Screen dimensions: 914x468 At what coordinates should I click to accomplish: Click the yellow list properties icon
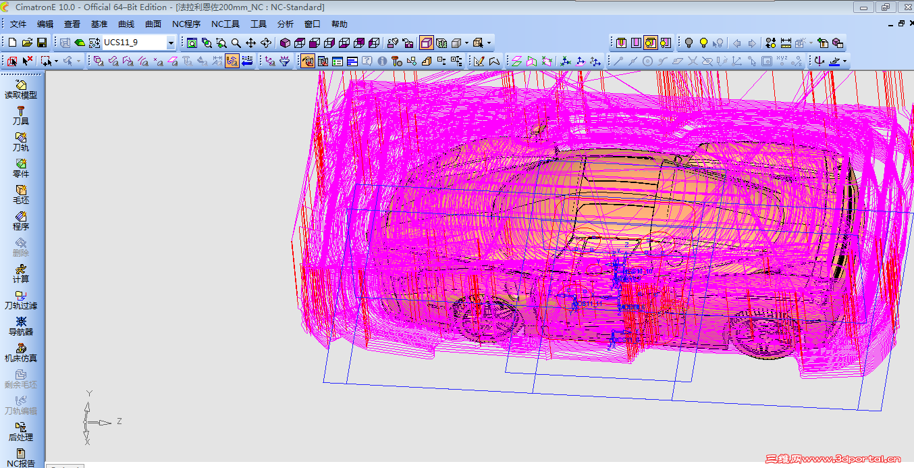point(337,61)
